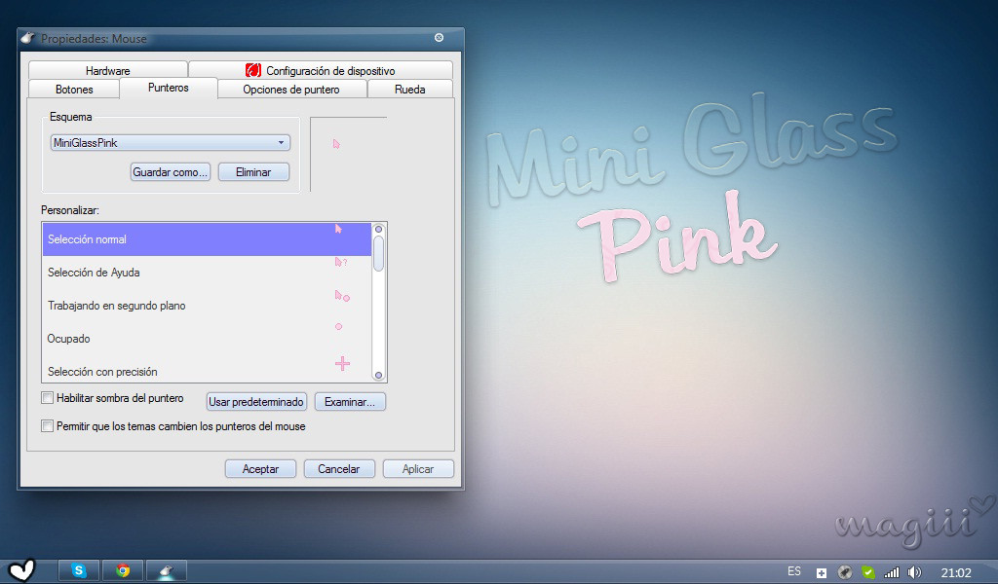Screen dimensions: 998x584
Task: Open the Skype taskbar icon
Action: (x=79, y=570)
